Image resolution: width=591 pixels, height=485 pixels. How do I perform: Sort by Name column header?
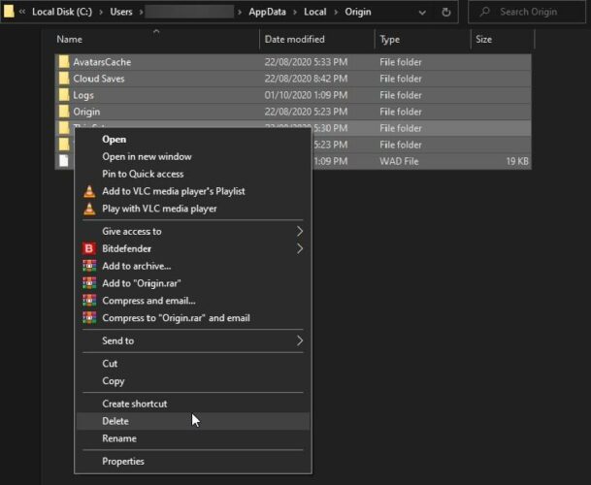69,40
